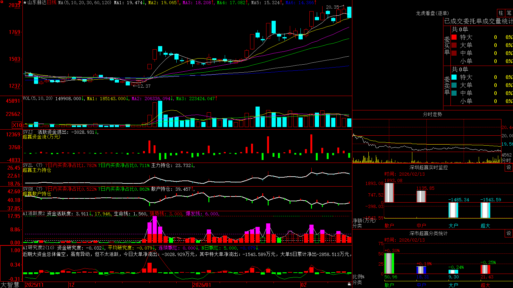Image resolution: width=513 pixels, height=288 pixels.
Task: Select the 日线 period label
Action: 52,3
